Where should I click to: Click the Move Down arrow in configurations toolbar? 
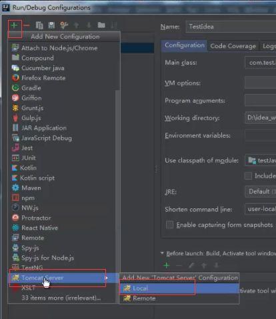tap(89, 25)
